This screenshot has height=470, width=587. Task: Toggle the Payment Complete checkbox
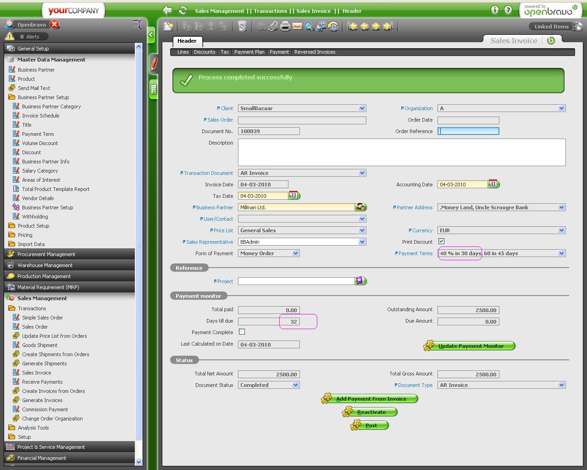coord(242,332)
